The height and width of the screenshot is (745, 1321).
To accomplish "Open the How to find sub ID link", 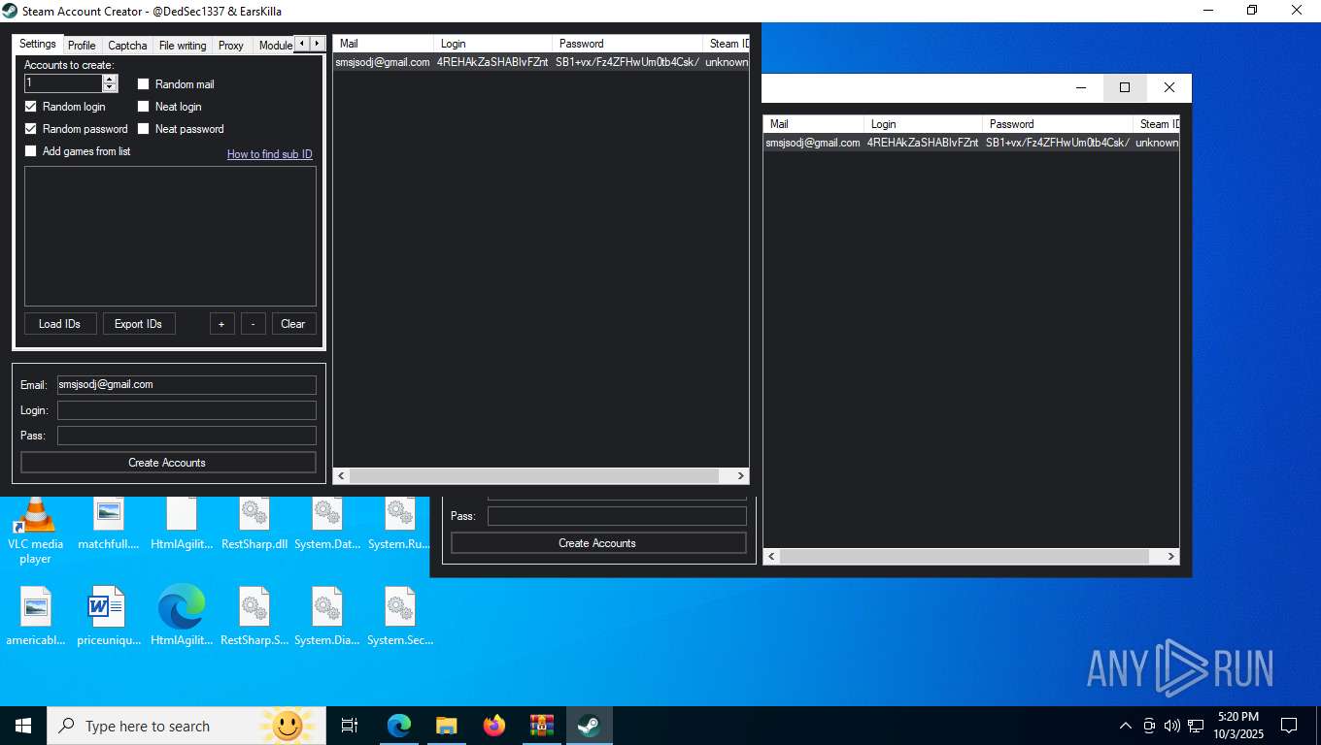I will [270, 154].
